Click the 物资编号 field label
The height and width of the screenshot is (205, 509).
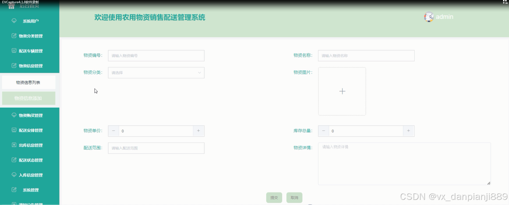tap(93, 55)
